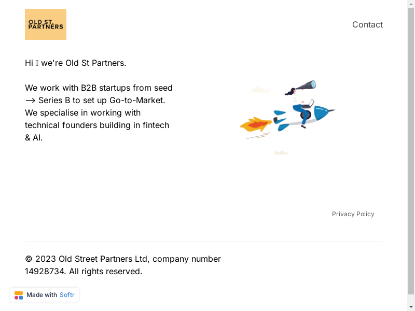
Task: Click the Old St Partners logo
Action: point(46,24)
